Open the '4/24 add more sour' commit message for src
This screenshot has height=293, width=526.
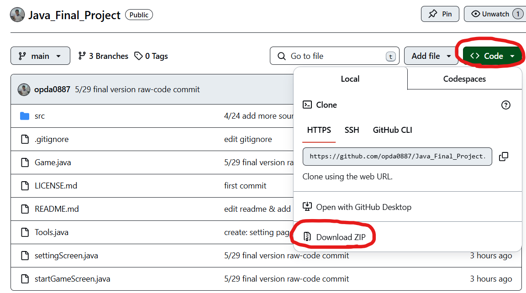tap(258, 116)
